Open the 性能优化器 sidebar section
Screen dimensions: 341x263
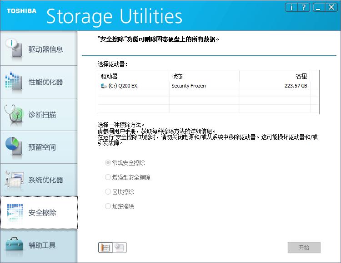click(39, 82)
